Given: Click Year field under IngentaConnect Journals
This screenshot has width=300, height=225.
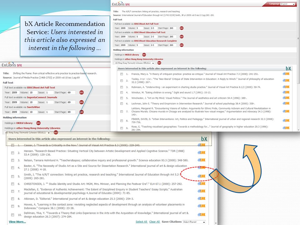Looking at the screenshot, I should [x=15, y=102].
